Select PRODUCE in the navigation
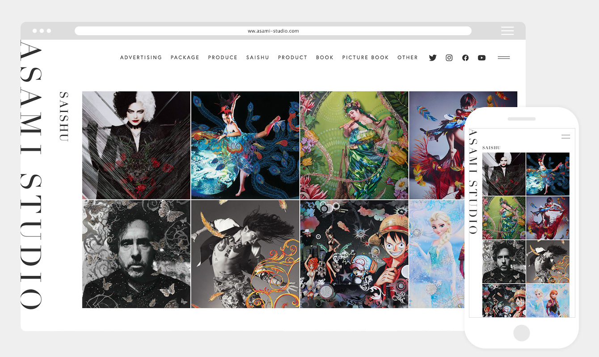599x357 pixels. click(223, 58)
